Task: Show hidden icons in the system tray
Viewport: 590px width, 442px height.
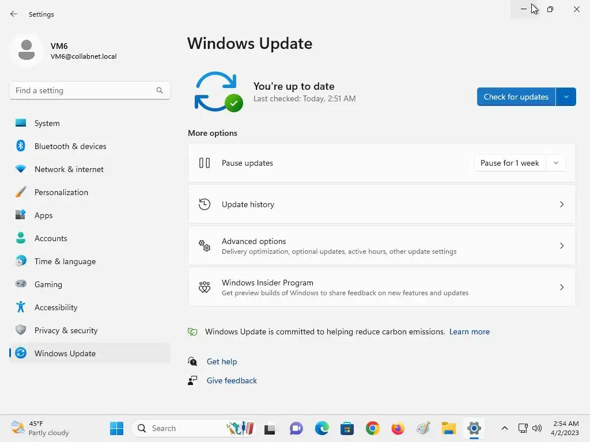Action: pos(505,428)
